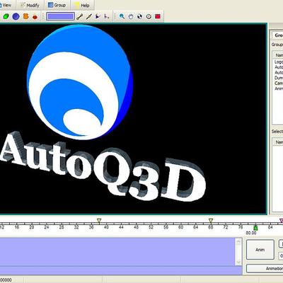Viewport: 283px width, 283px height.
Task: Click frame 56 on timeline ruler
Action: [166, 227]
